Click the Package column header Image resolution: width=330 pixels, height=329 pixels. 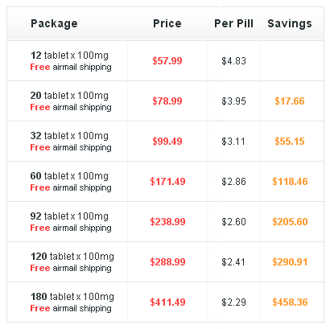[54, 23]
